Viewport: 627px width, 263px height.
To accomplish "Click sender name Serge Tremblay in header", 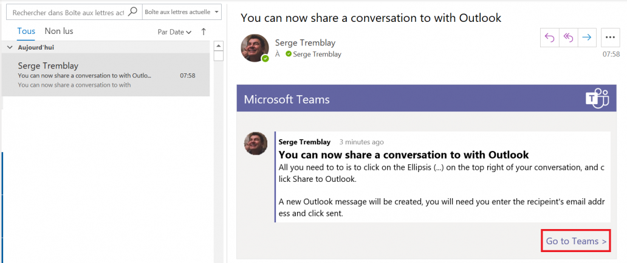I will coord(305,42).
